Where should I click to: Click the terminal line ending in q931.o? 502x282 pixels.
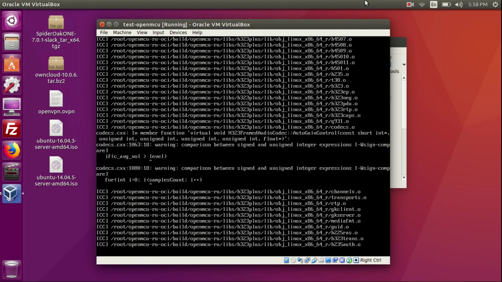[x=222, y=121]
